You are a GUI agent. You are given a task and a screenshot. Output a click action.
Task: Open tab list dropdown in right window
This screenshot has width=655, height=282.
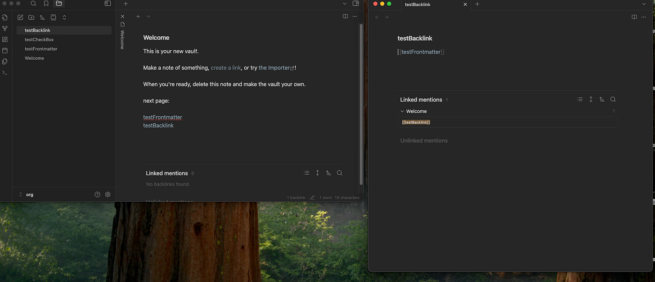pyautogui.click(x=644, y=4)
